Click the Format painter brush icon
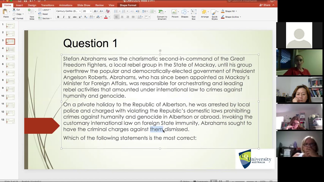 (14, 18)
